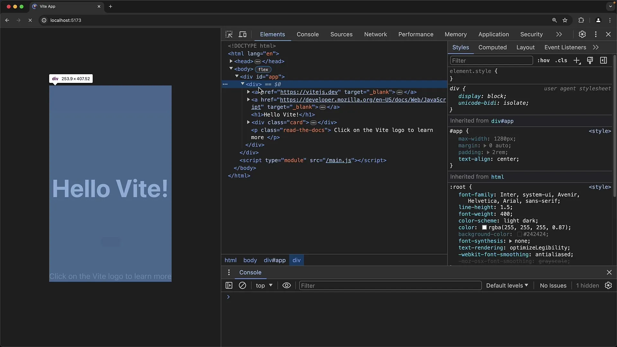Open the Application tab
This screenshot has height=347, width=617.
click(494, 34)
